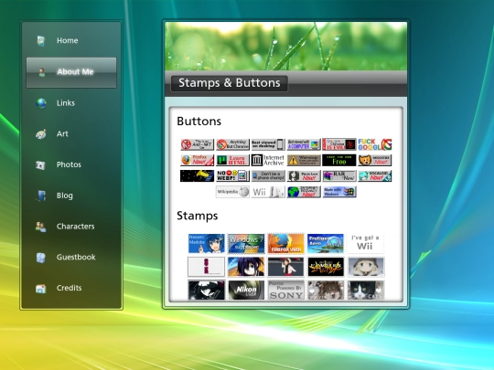The height and width of the screenshot is (370, 494).
Task: Click the yellow Warning triangle button
Action: pos(304,160)
